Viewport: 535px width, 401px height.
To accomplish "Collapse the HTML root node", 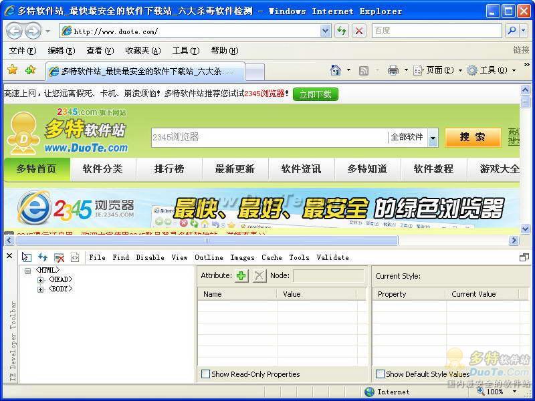I will [27, 270].
